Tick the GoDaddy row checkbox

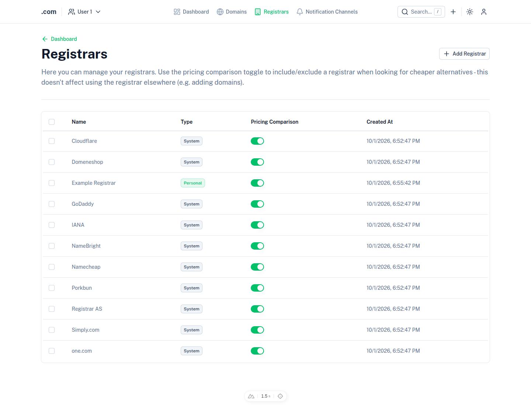[52, 204]
